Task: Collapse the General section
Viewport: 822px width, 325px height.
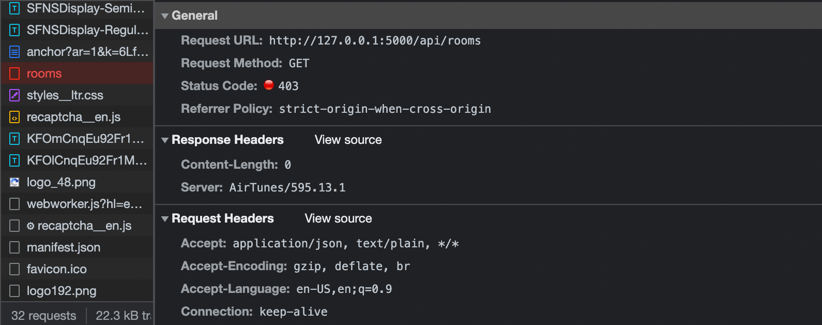Action: tap(164, 16)
